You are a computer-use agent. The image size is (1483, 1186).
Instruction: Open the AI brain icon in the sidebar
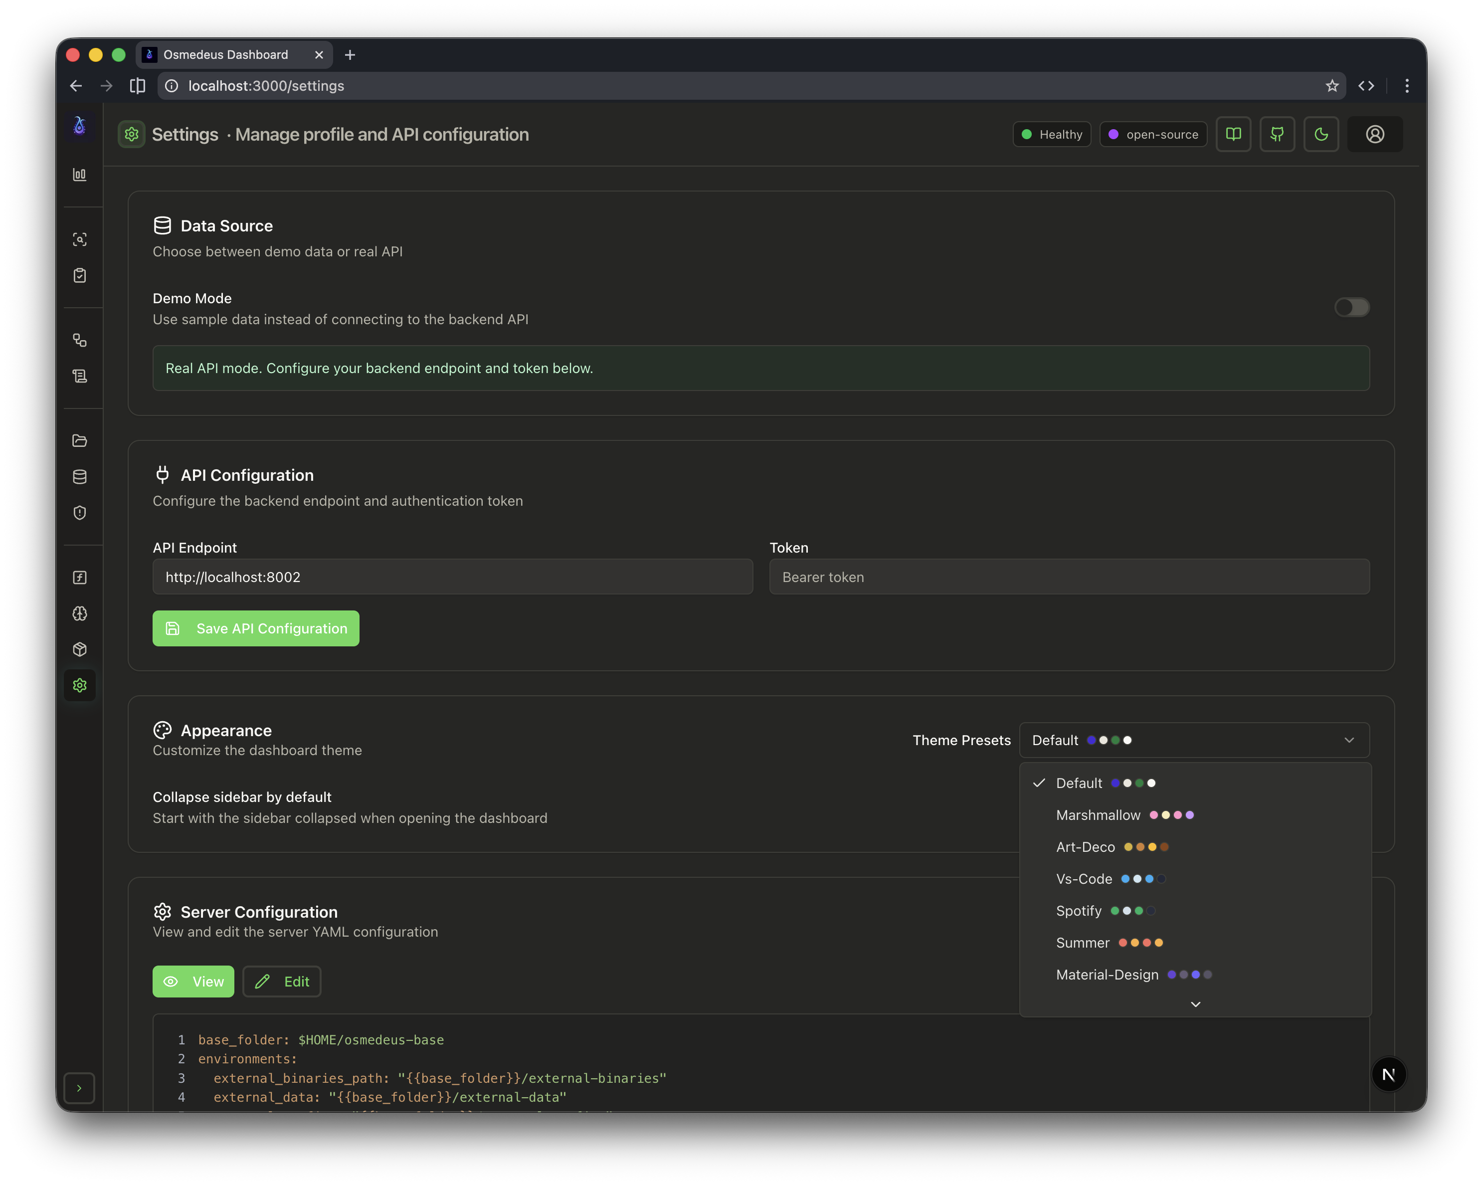pyautogui.click(x=80, y=614)
